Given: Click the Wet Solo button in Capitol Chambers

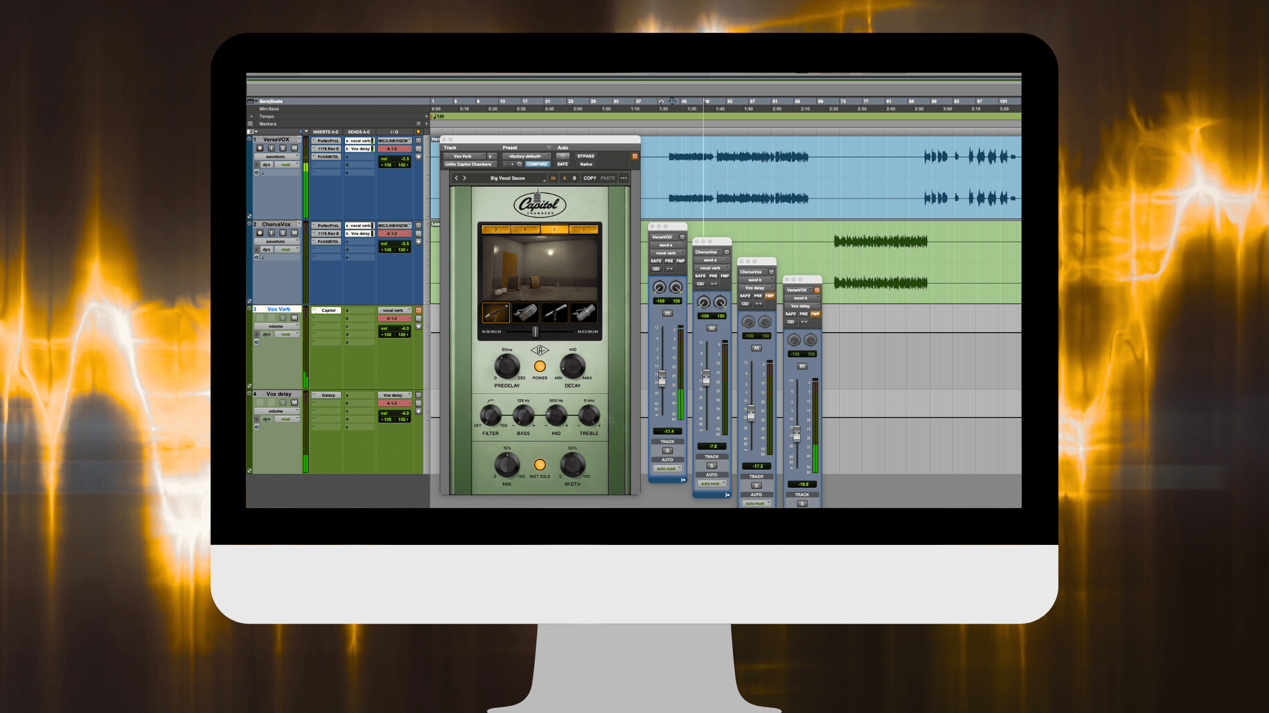Looking at the screenshot, I should click(x=540, y=466).
